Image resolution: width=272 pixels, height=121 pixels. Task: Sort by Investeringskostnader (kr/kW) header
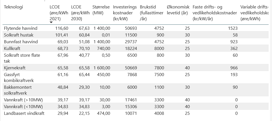(x=125, y=13)
